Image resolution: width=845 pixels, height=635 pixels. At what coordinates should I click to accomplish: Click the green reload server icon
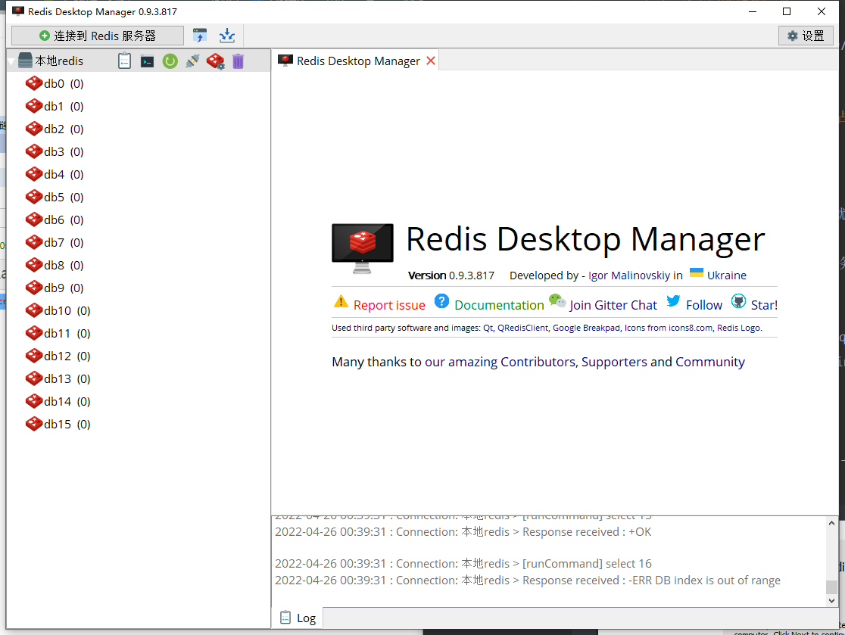(x=170, y=61)
